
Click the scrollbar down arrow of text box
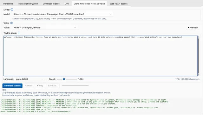click(x=199, y=75)
